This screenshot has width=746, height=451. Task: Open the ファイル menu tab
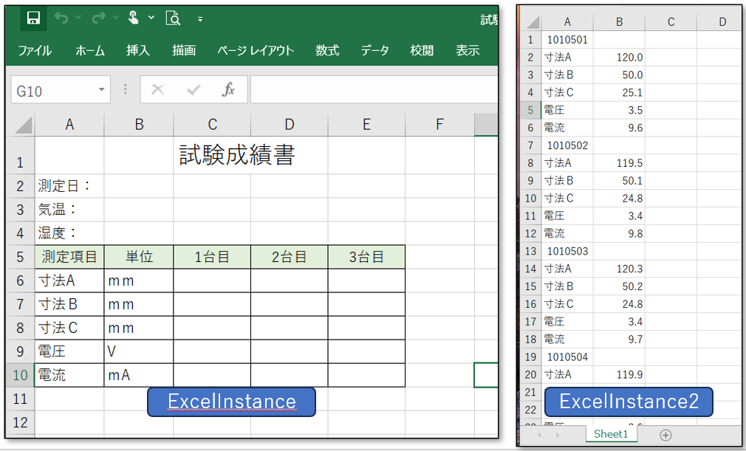(x=35, y=51)
